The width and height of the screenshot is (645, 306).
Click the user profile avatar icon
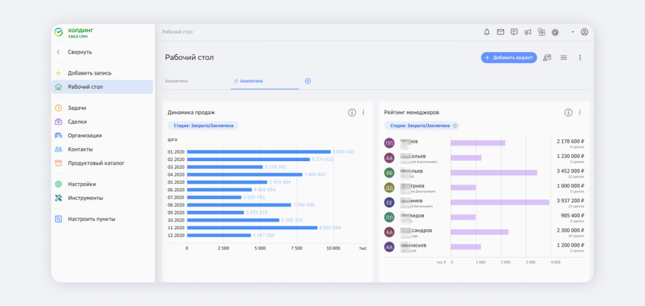585,32
